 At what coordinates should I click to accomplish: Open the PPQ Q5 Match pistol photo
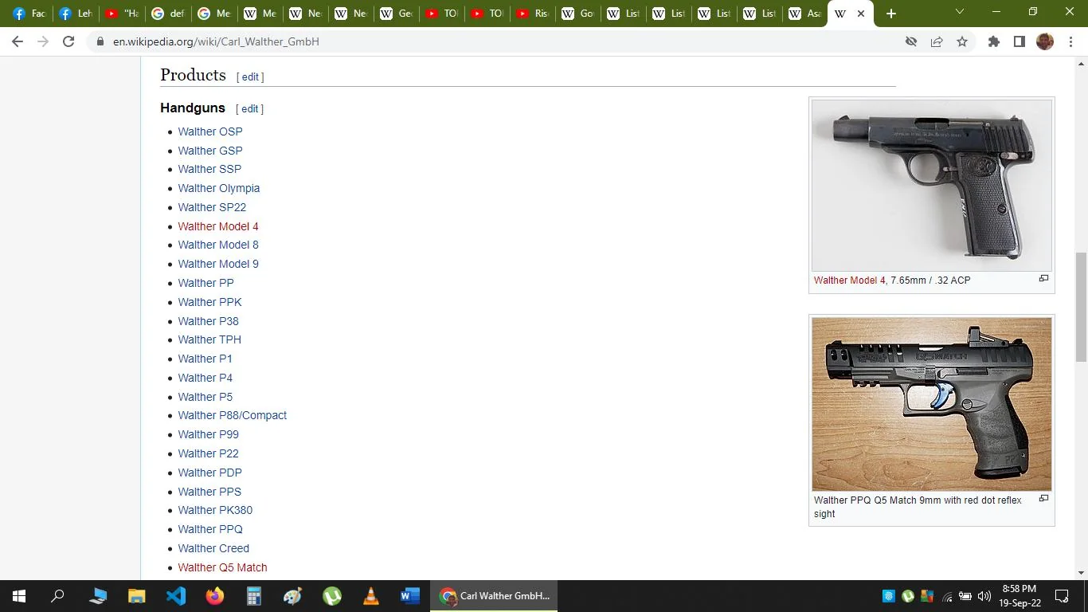point(932,405)
